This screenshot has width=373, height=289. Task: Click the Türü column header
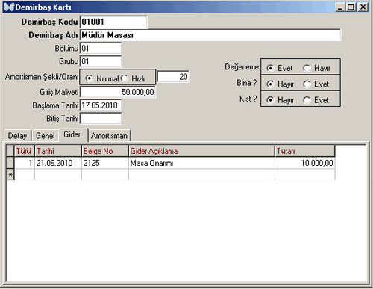tap(25, 151)
